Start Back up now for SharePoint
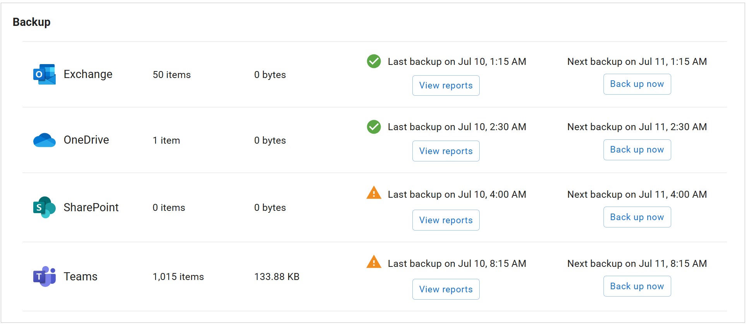 (637, 217)
